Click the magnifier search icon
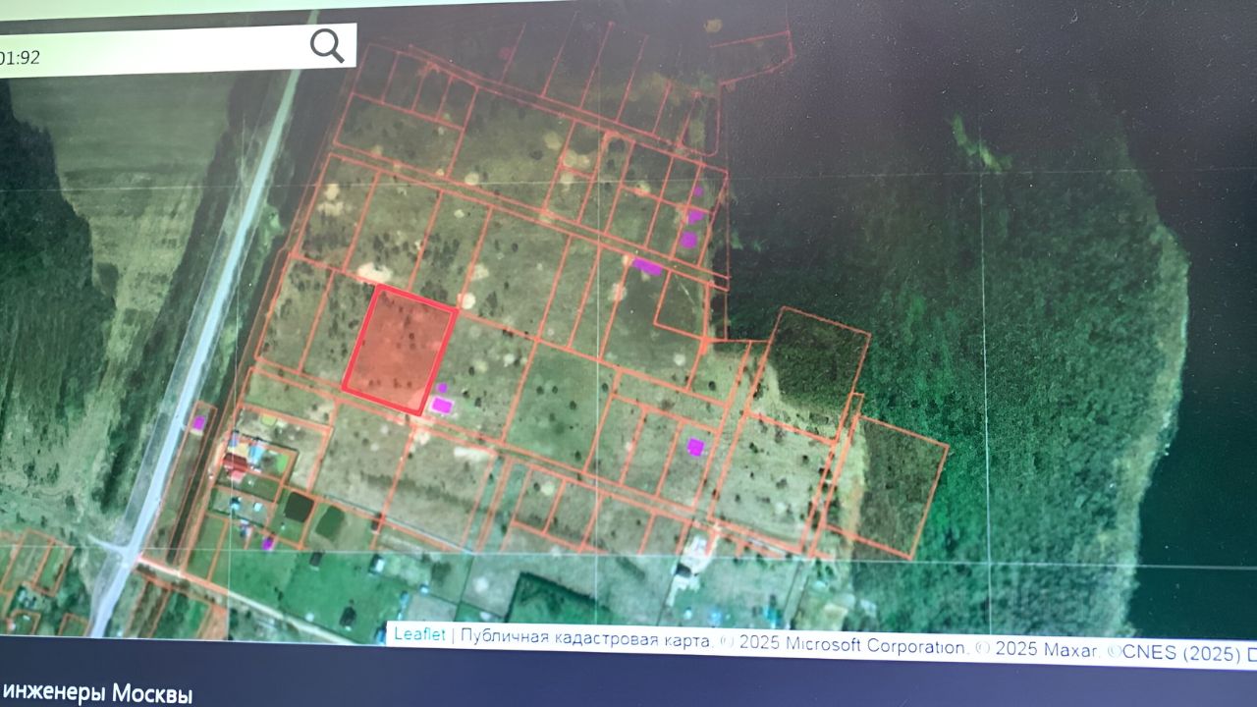The width and height of the screenshot is (1257, 707). pyautogui.click(x=327, y=45)
